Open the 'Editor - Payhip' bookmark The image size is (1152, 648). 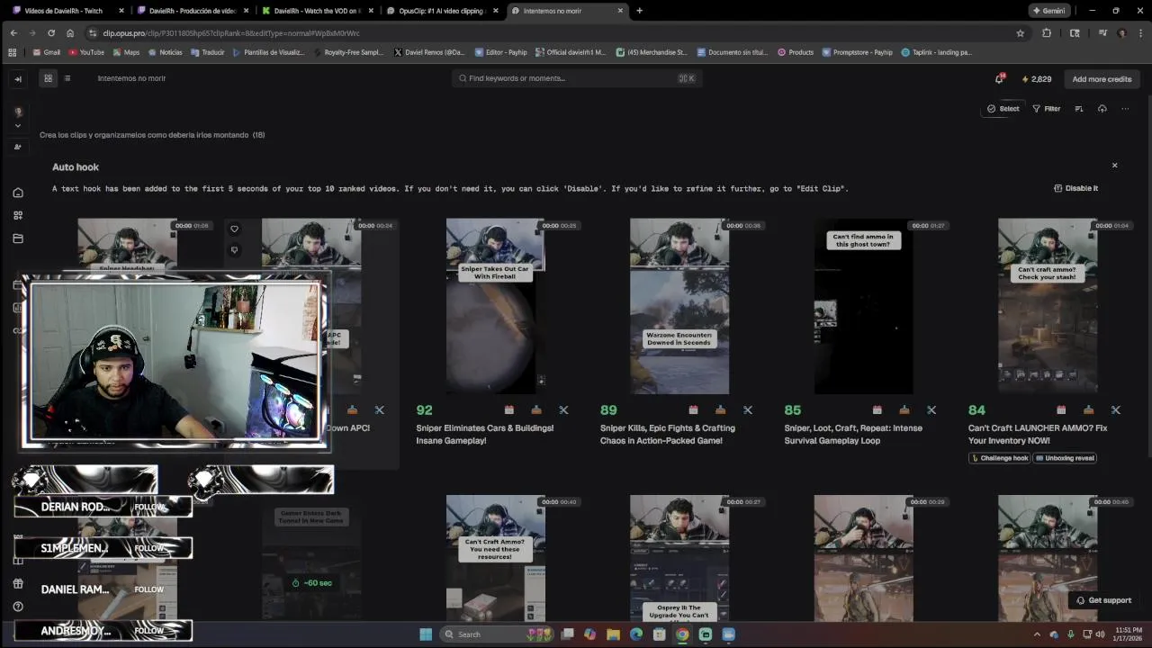point(501,52)
